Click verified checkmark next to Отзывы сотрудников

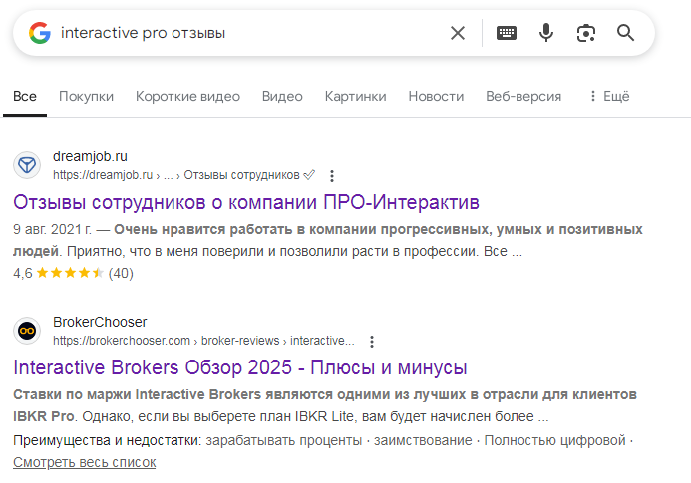point(309,175)
